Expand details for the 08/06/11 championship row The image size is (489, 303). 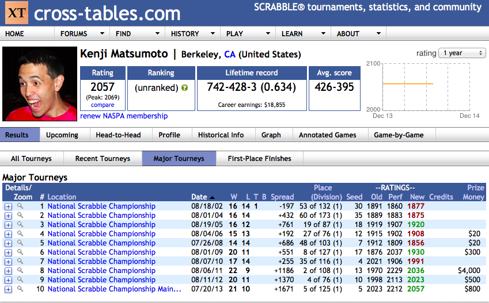9,271
